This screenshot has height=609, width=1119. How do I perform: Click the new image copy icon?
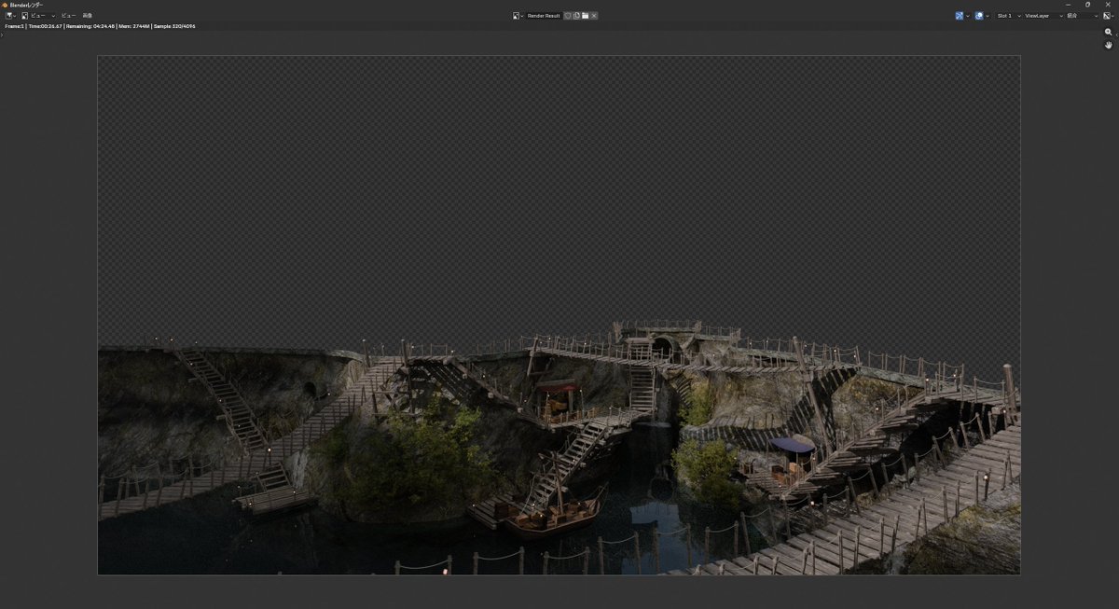tap(576, 16)
